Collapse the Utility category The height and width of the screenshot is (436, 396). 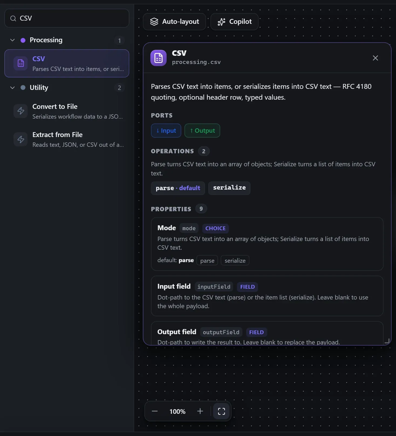(12, 88)
